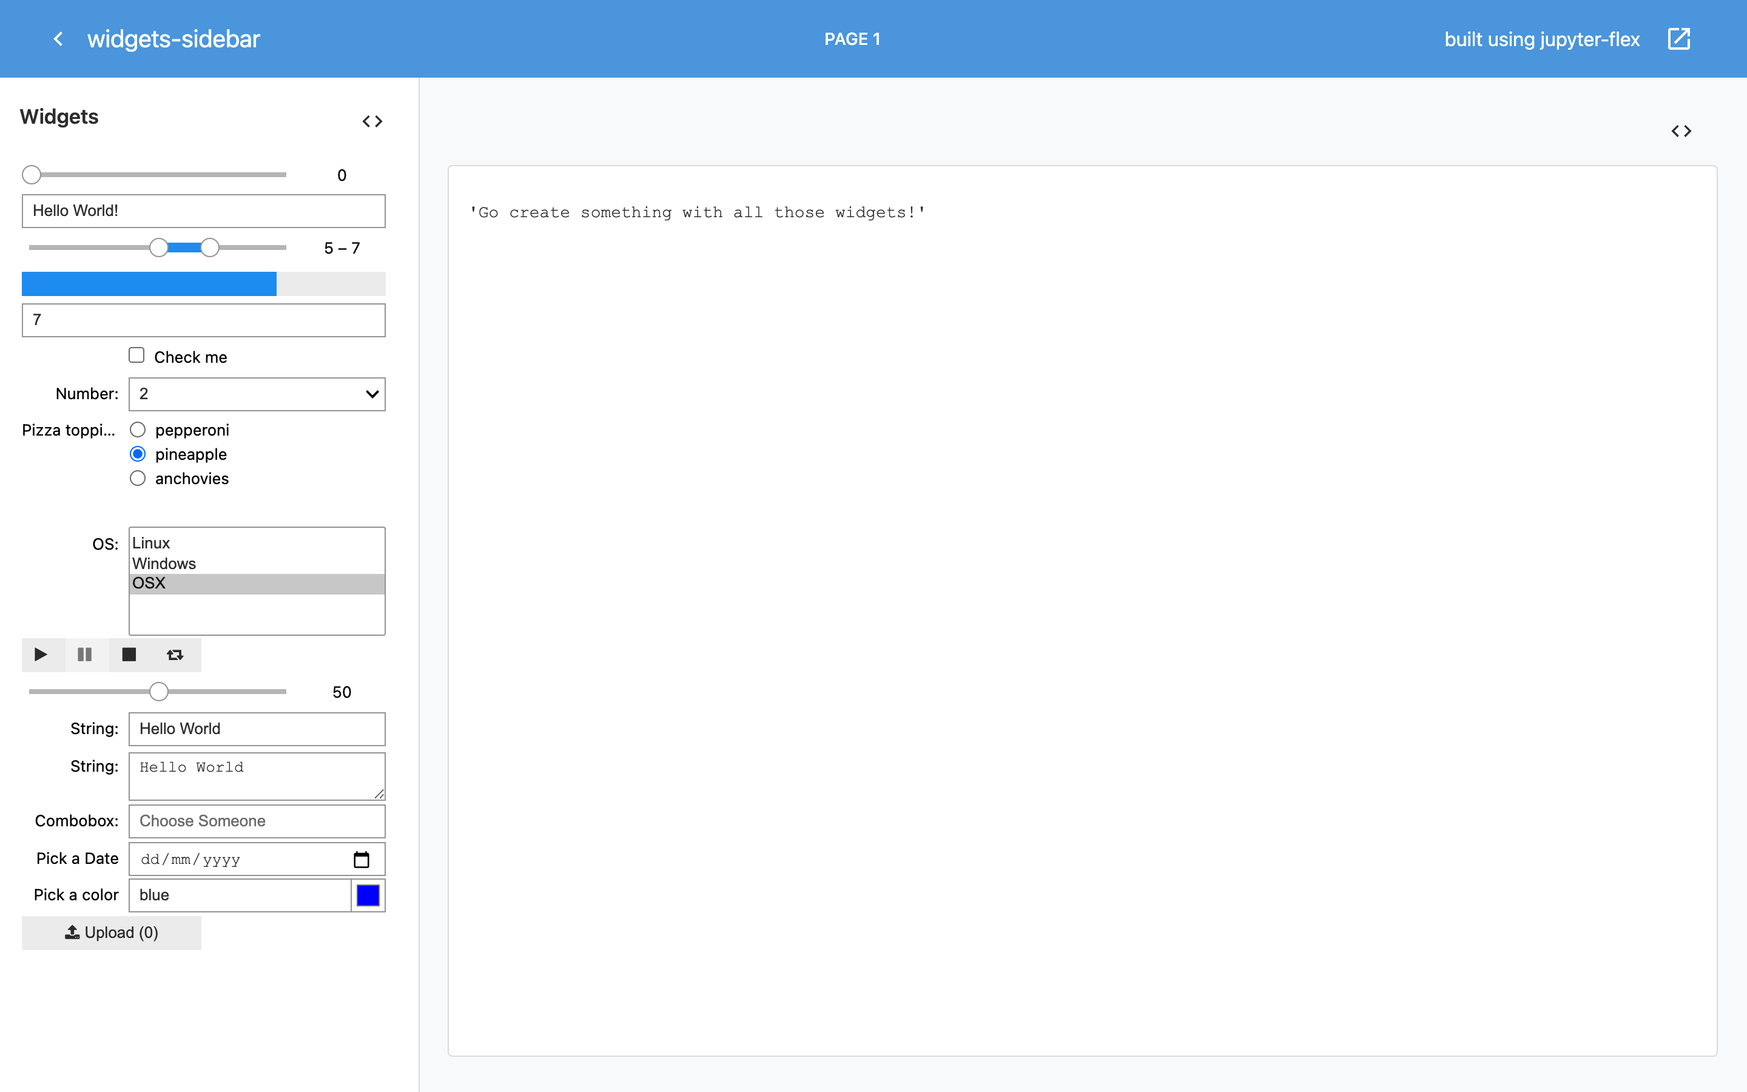Toggle the repeat loop button
Viewport: 1747px width, 1092px height.
[x=175, y=655]
